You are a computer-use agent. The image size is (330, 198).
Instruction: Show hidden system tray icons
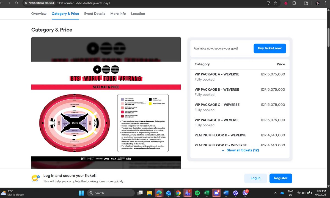pos(275,193)
